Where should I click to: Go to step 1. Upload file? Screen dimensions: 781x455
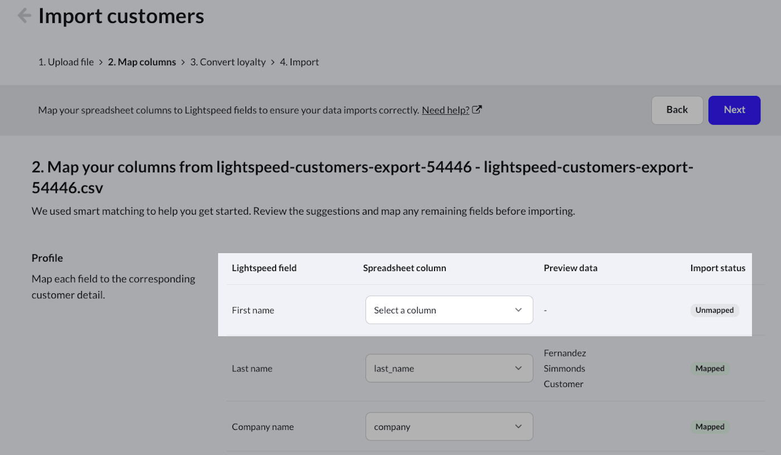click(x=66, y=62)
